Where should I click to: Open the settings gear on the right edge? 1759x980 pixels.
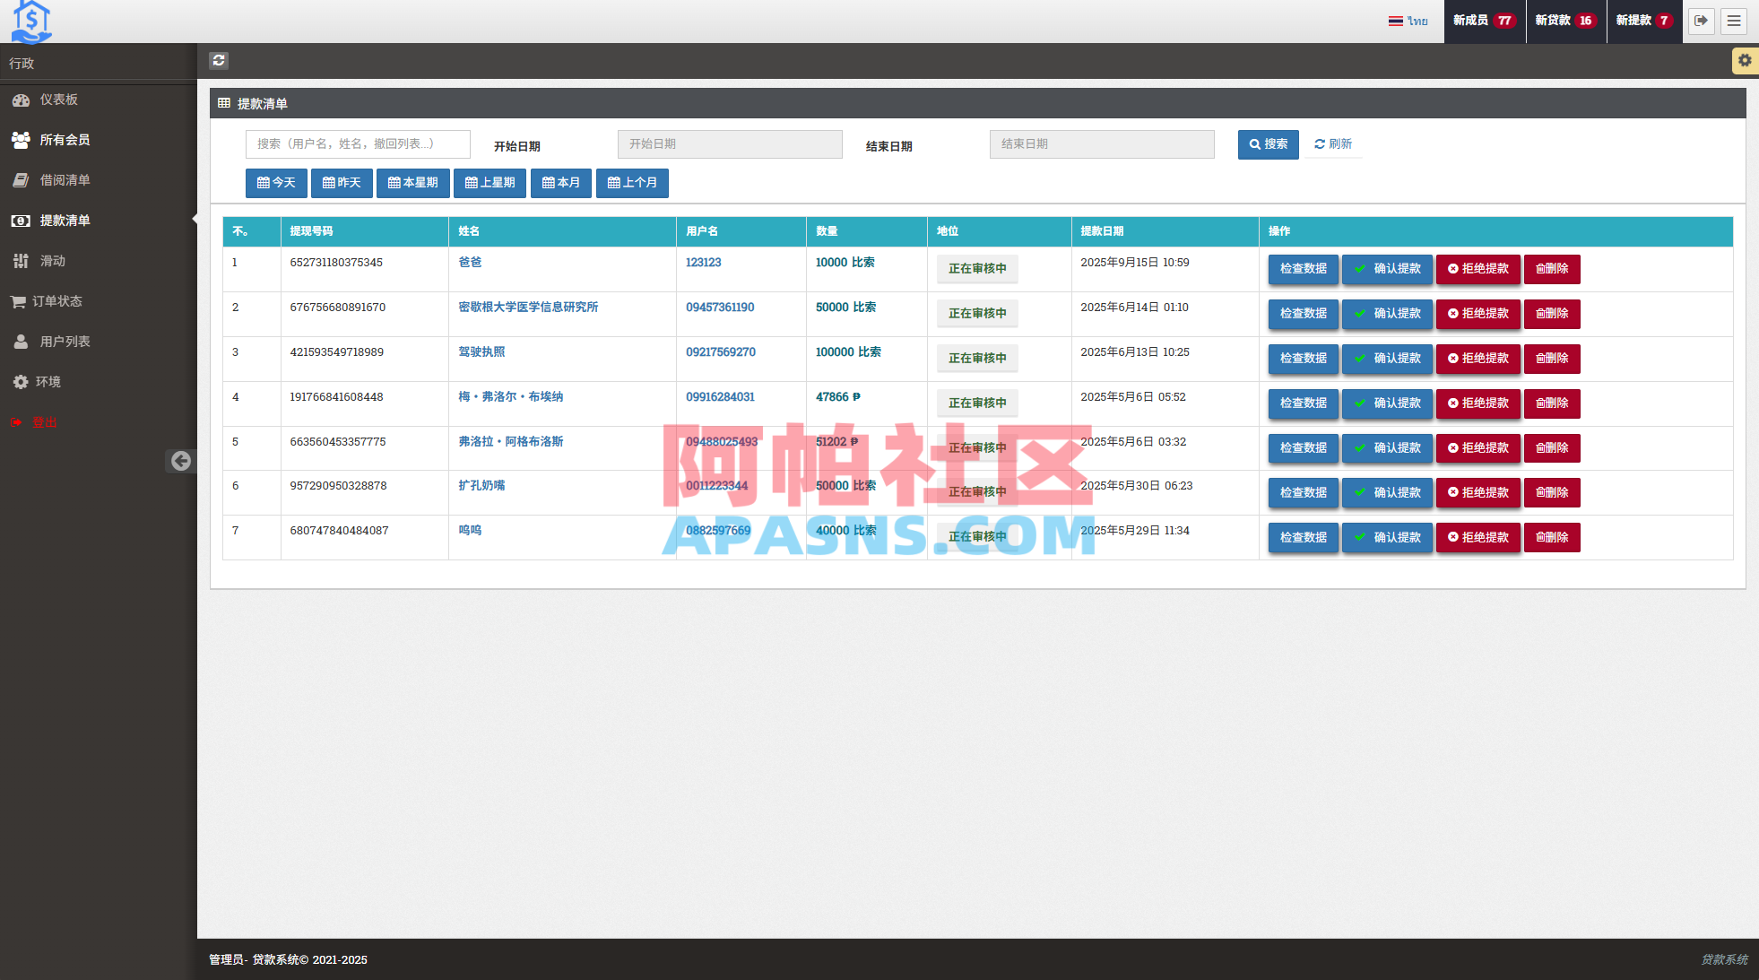click(1745, 60)
